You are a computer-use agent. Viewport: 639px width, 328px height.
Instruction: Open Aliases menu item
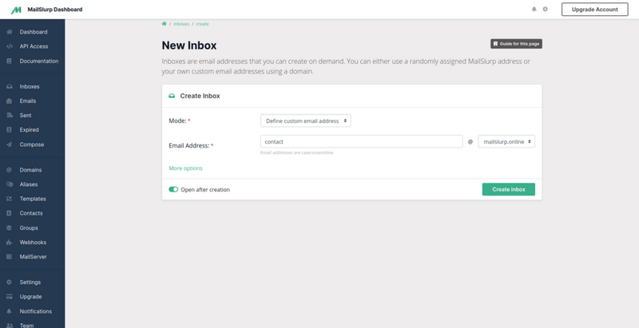pos(29,184)
